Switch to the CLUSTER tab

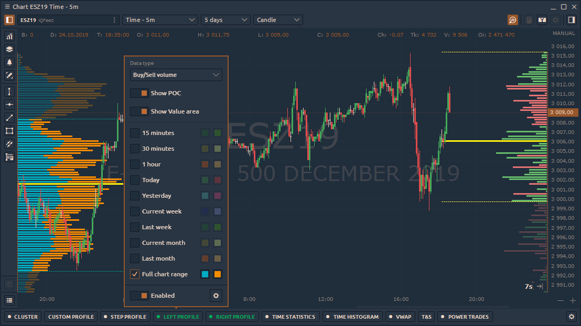22,317
